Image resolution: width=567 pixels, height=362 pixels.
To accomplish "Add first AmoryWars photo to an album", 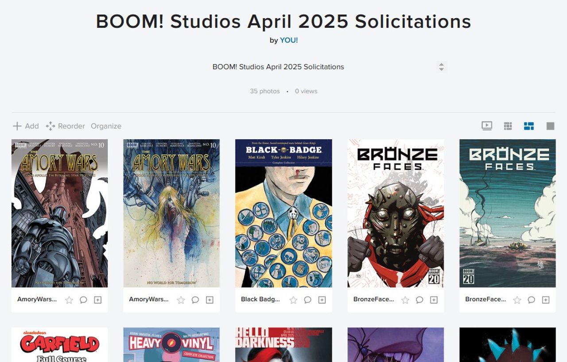I will [98, 300].
